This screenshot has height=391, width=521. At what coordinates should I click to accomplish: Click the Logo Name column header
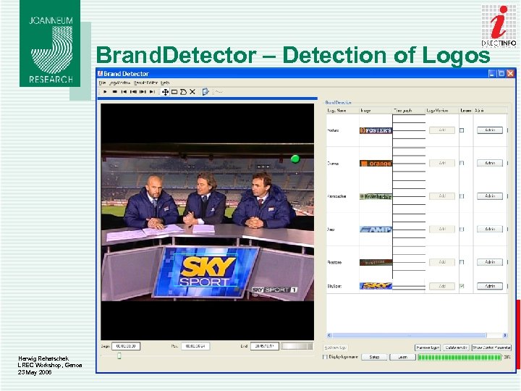[342, 110]
